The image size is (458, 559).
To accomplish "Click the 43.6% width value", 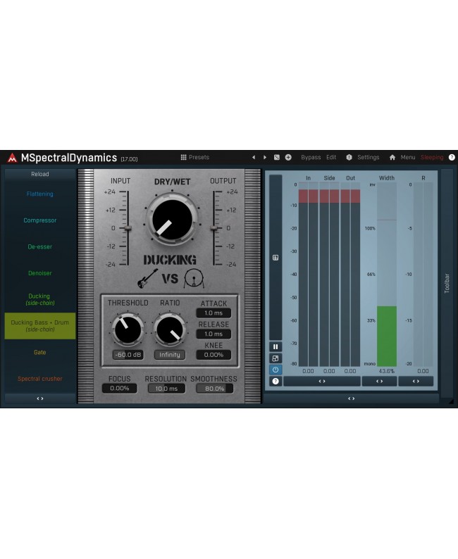I will pos(387,371).
